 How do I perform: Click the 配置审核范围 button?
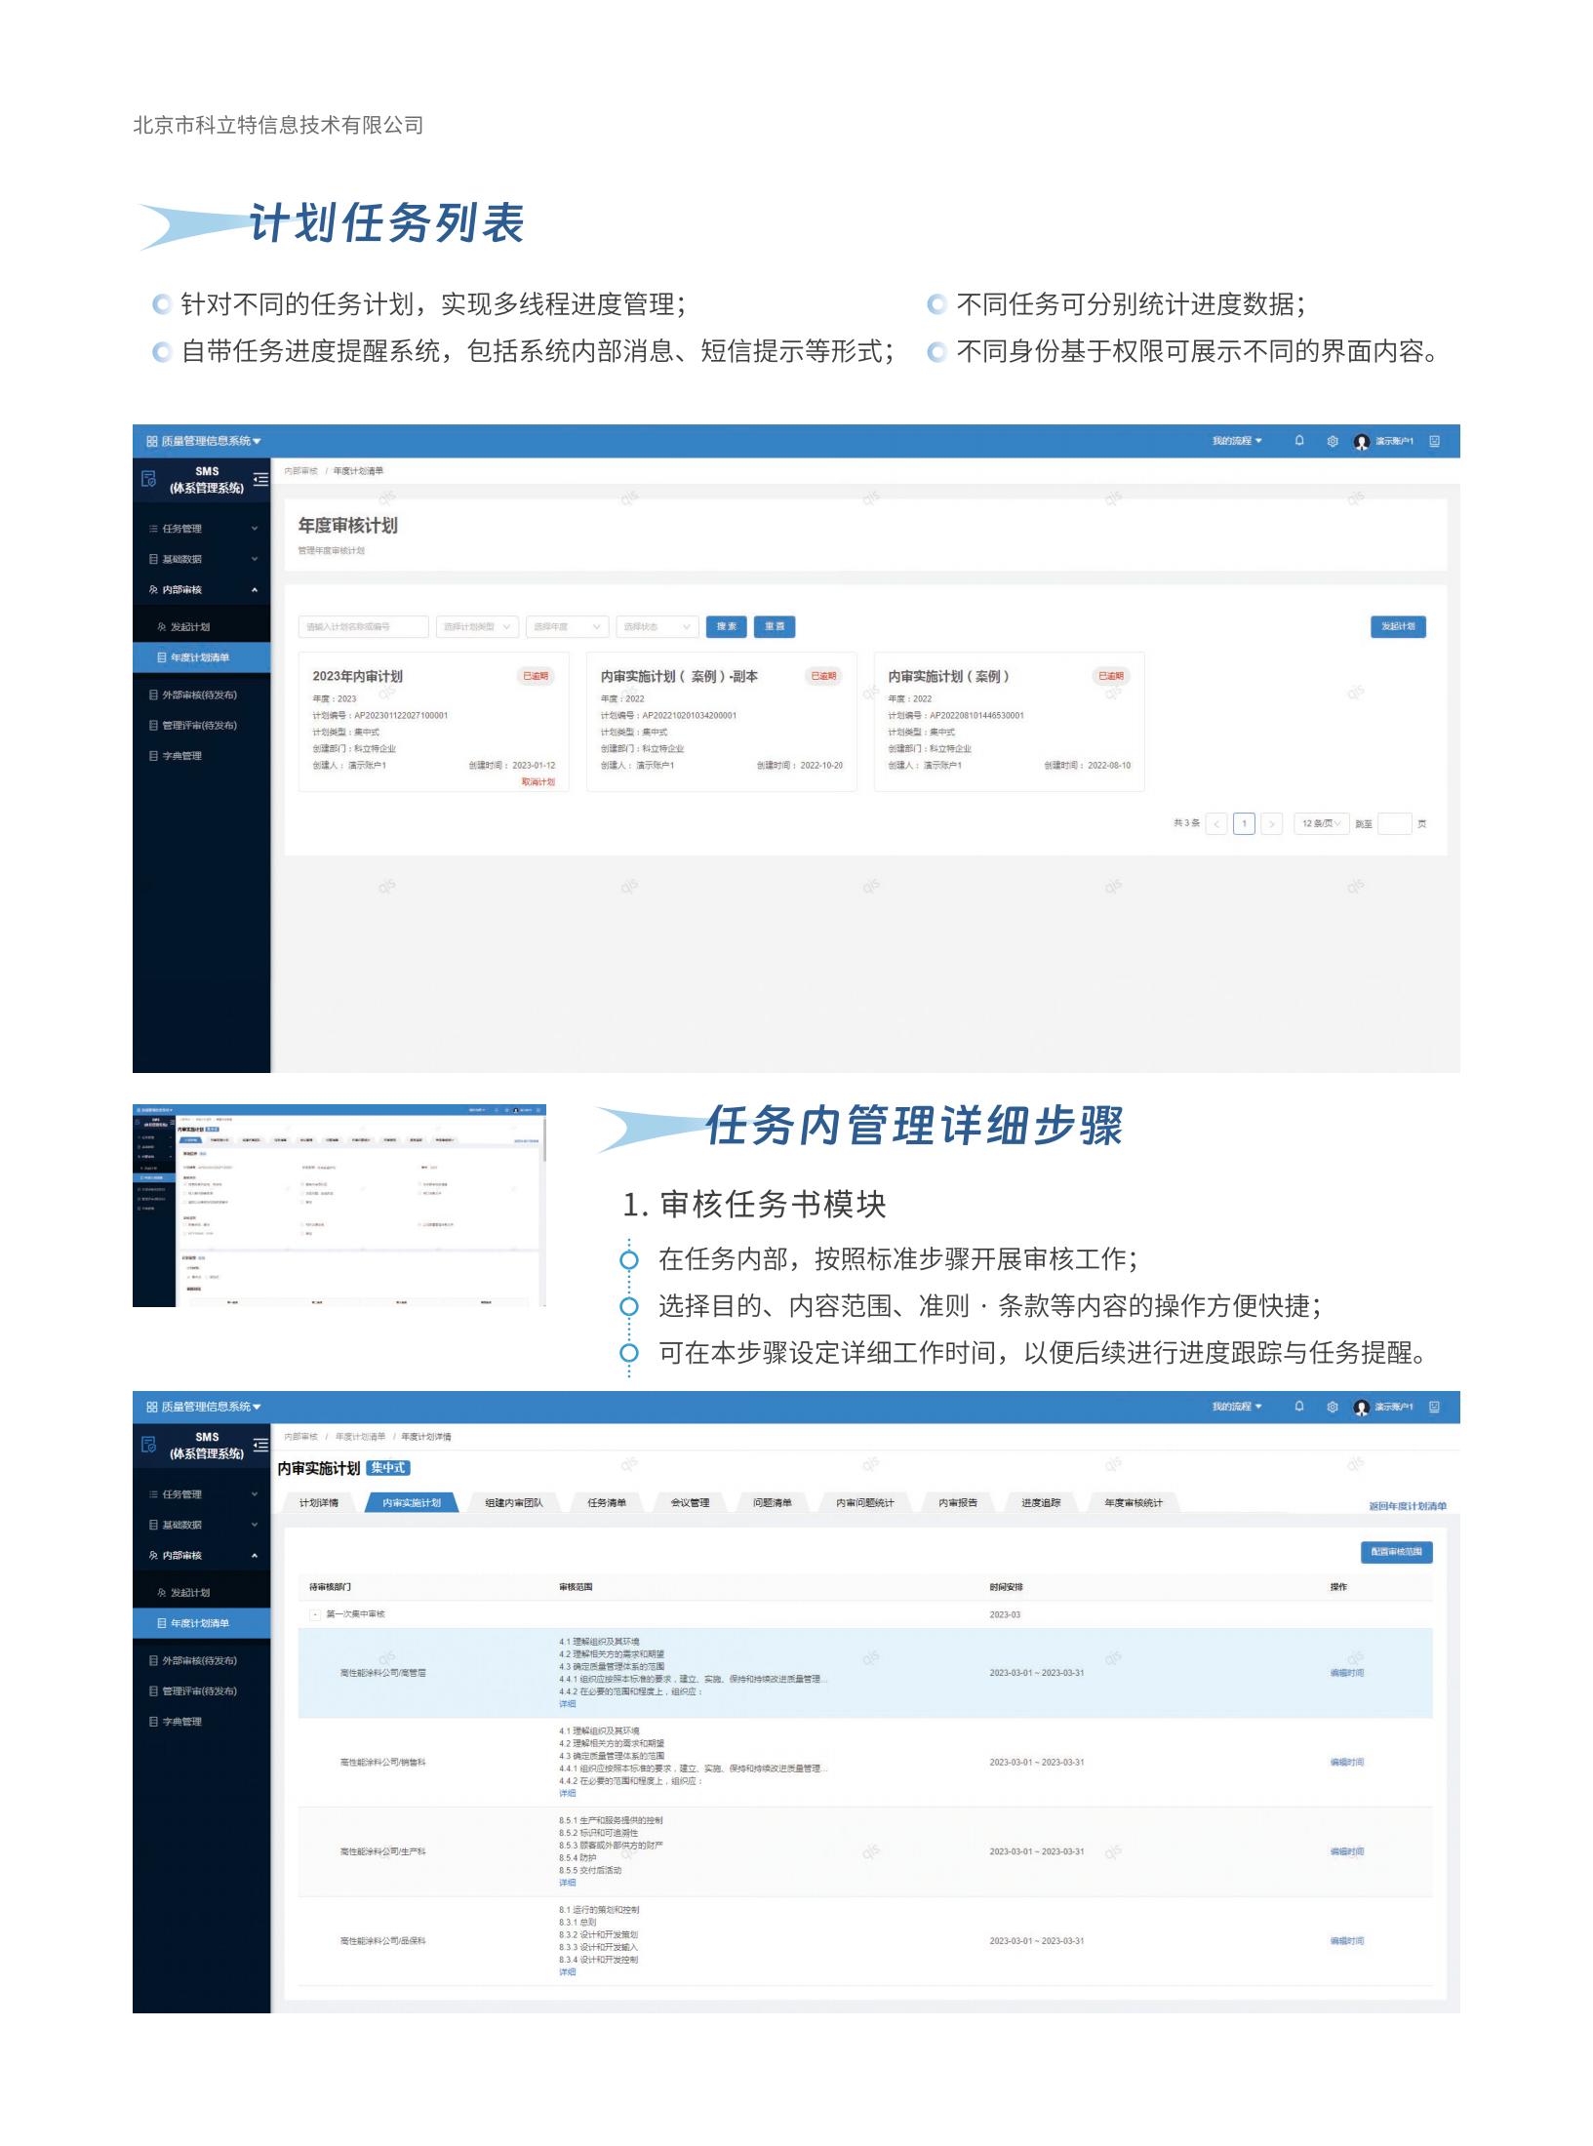pyautogui.click(x=1396, y=1552)
